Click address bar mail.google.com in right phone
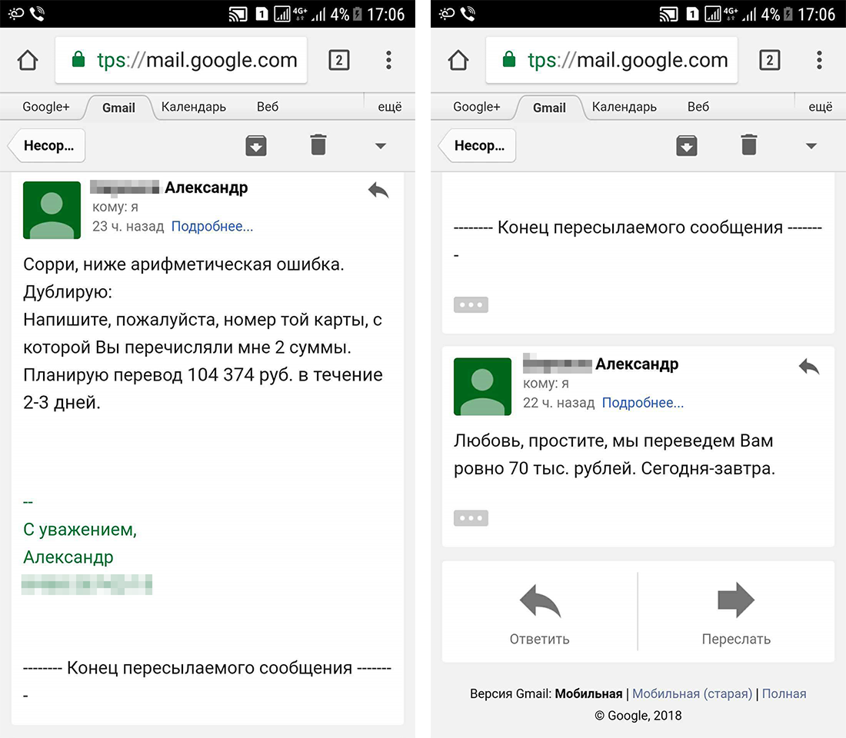This screenshot has width=846, height=738. coord(612,60)
